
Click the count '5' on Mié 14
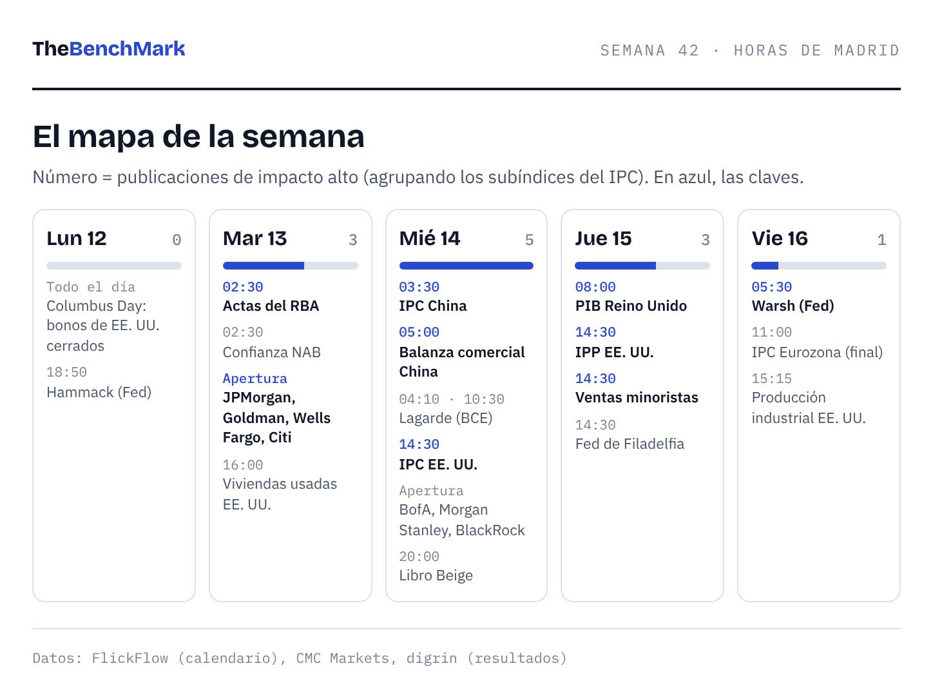[529, 240]
